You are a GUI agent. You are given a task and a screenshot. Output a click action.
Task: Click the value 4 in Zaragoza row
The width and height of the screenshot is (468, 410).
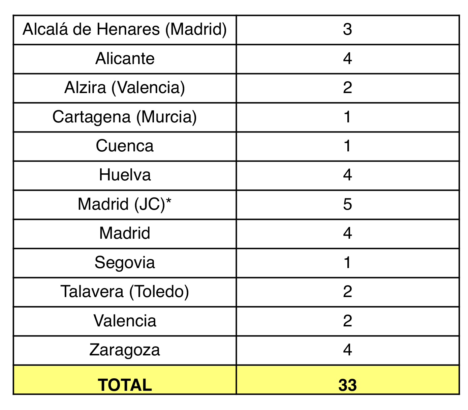pos(348,350)
